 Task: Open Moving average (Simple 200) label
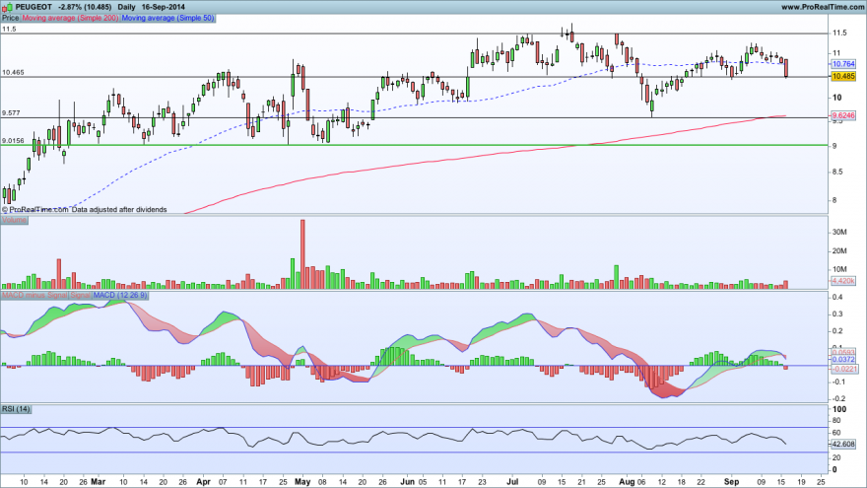[x=70, y=18]
